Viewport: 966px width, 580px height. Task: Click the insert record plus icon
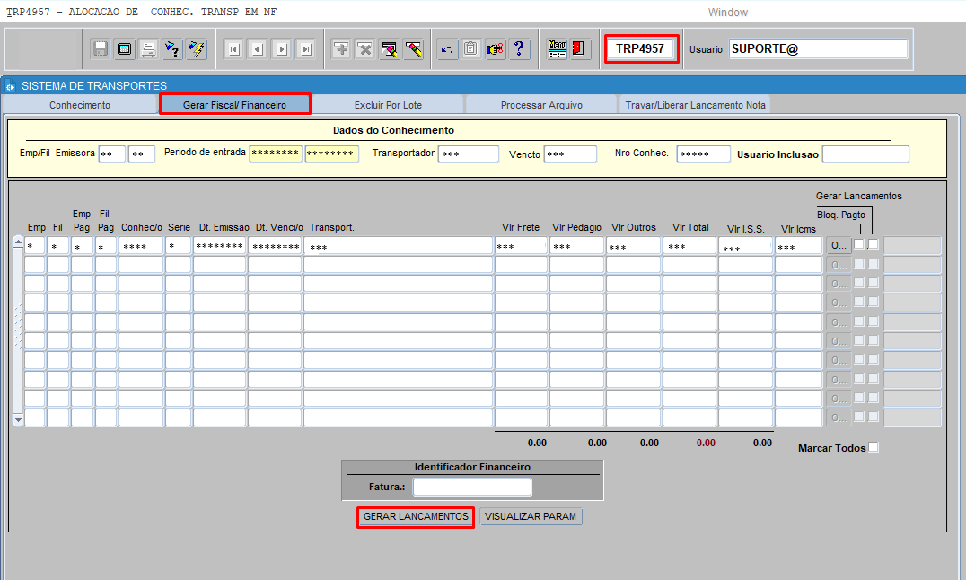[x=341, y=49]
